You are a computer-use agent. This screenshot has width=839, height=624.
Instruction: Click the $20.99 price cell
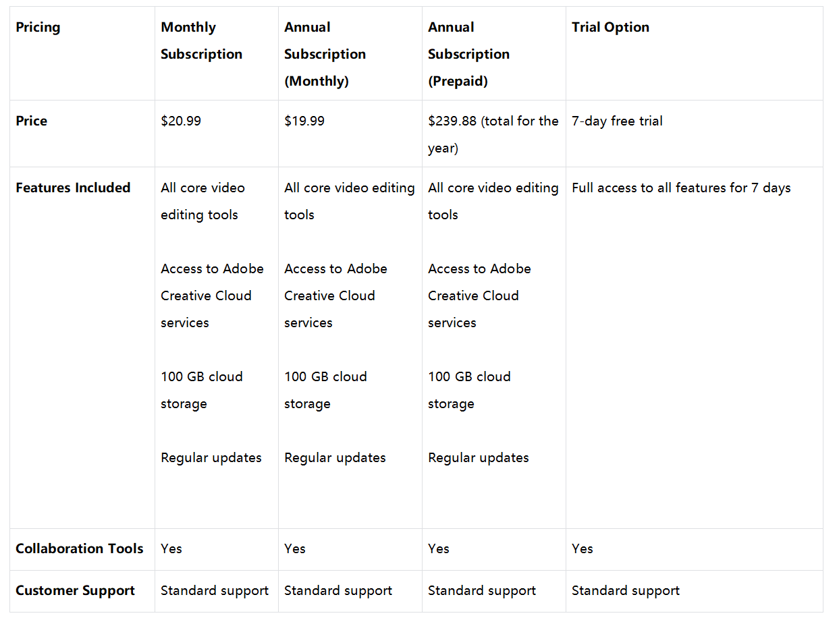pyautogui.click(x=181, y=121)
